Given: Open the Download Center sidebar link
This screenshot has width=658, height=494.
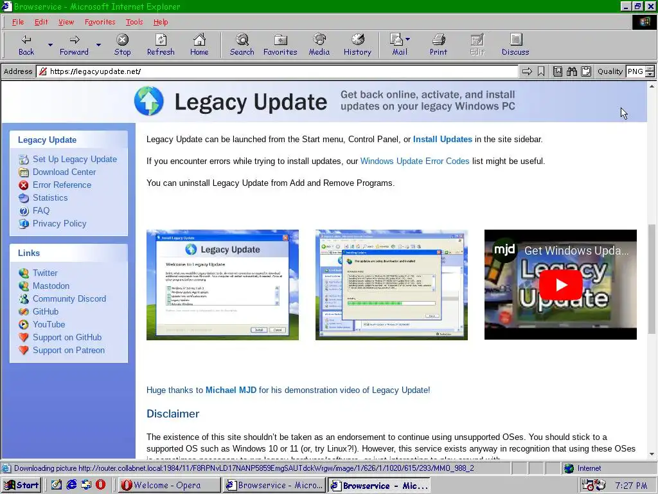Looking at the screenshot, I should (x=64, y=172).
